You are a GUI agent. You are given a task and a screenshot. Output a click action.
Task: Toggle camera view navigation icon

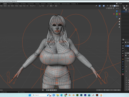[x=119, y=24]
